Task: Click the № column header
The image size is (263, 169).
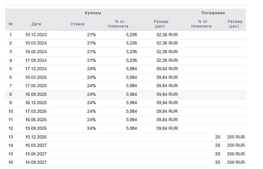Action: 10,24
